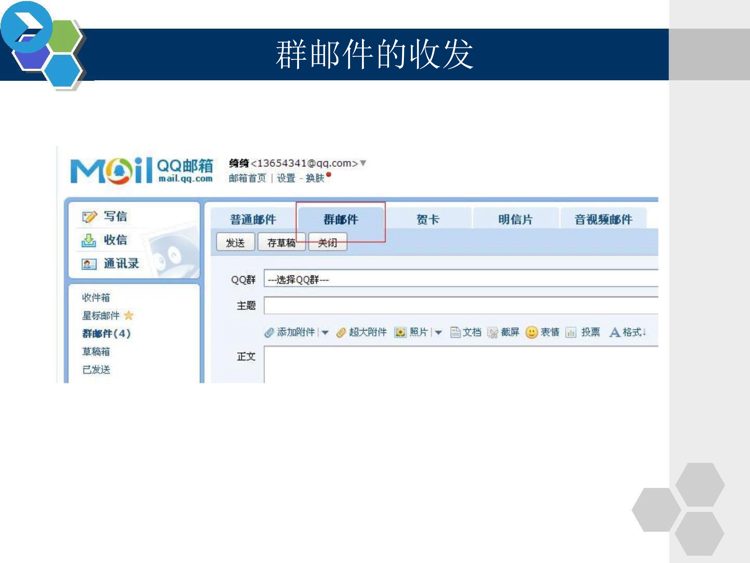Open the 照片 dropdown arrow
Screen dimensions: 750x563
[438, 333]
